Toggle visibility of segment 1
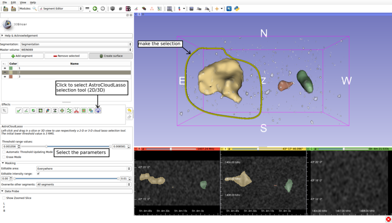Image resolution: width=392 pixels, height=223 pixels. click(5, 68)
